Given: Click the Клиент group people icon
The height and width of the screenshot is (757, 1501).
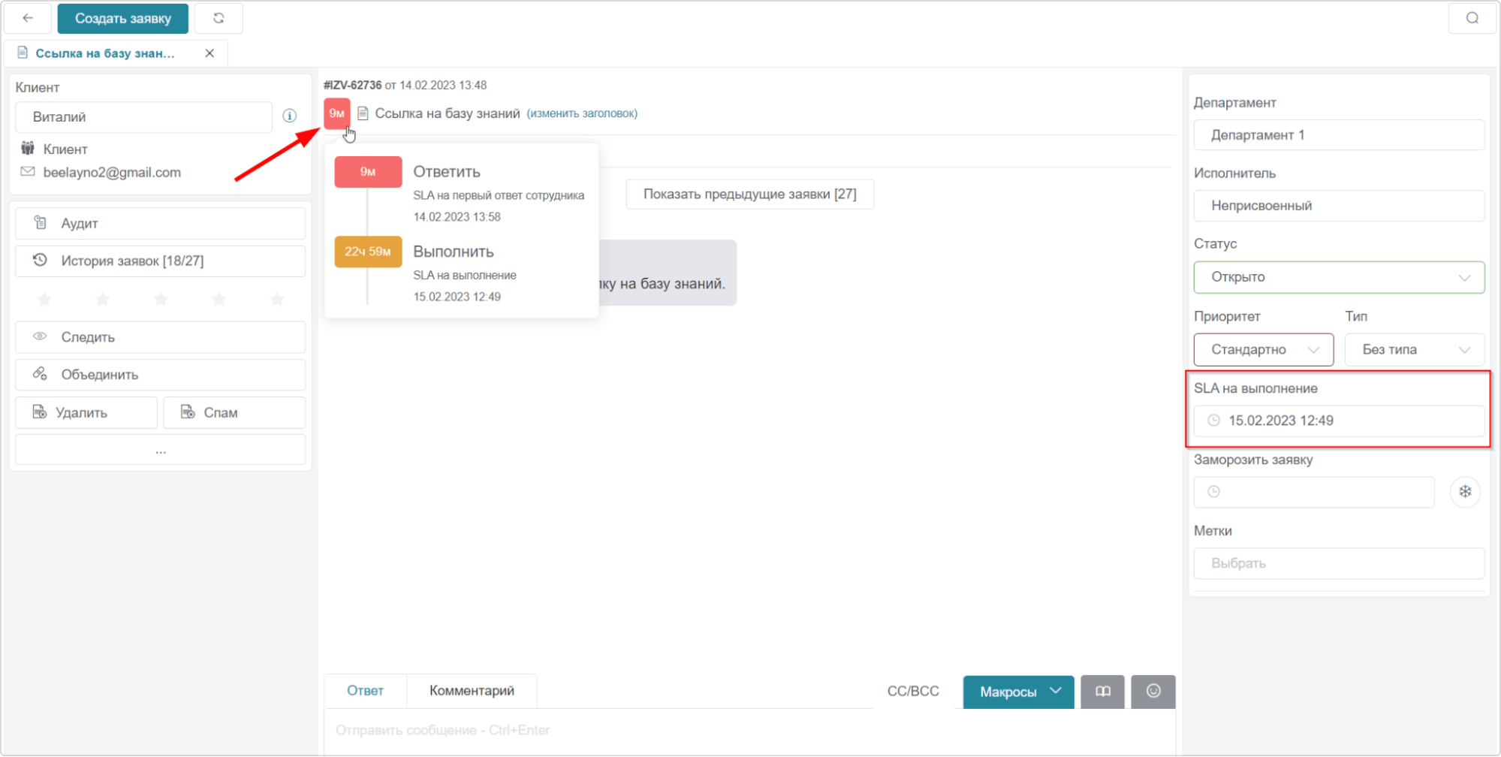Looking at the screenshot, I should tap(28, 148).
